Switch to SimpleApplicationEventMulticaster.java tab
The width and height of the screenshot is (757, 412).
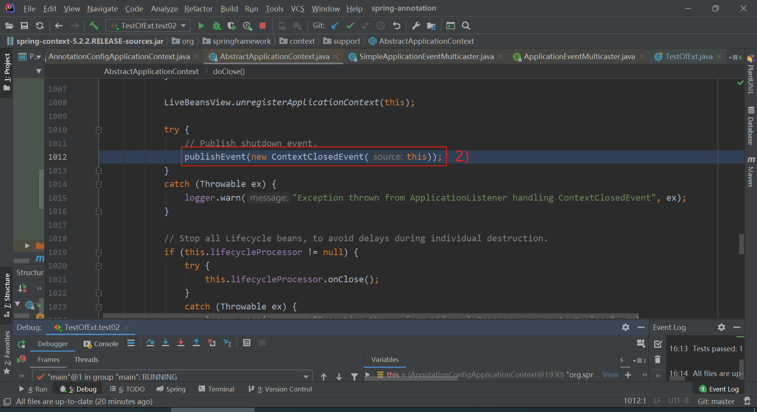[x=426, y=57]
